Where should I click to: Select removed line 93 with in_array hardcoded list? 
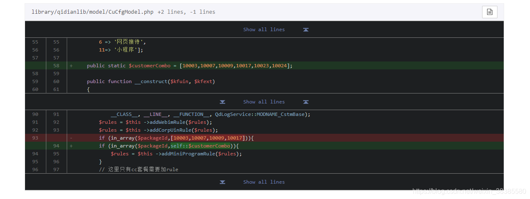[x=264, y=138]
